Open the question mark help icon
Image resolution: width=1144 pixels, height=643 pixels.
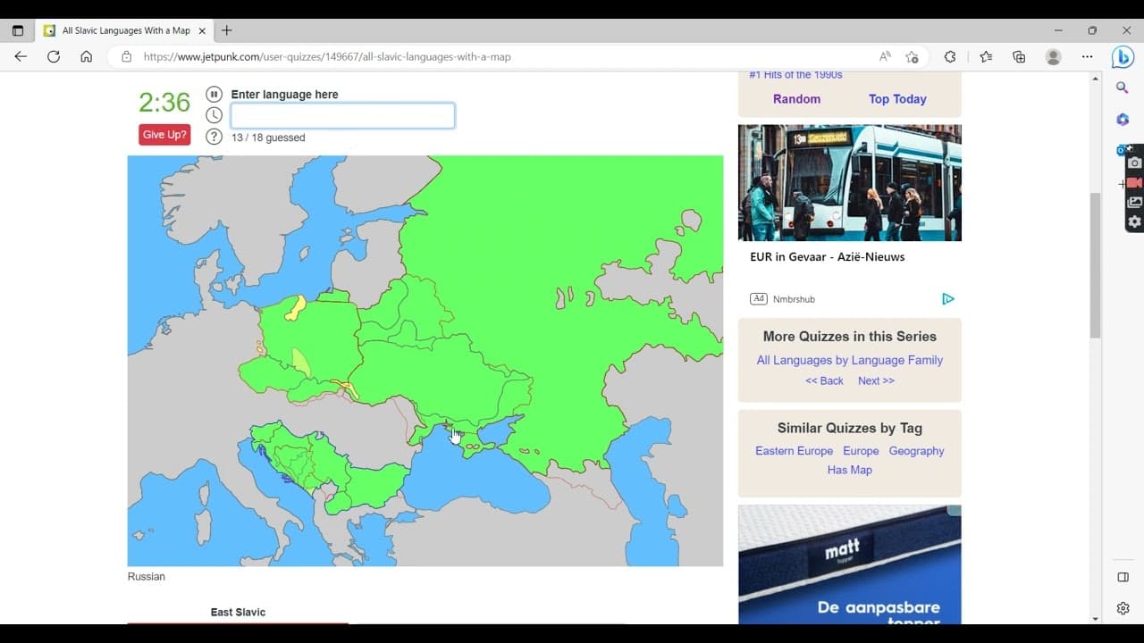(x=214, y=137)
